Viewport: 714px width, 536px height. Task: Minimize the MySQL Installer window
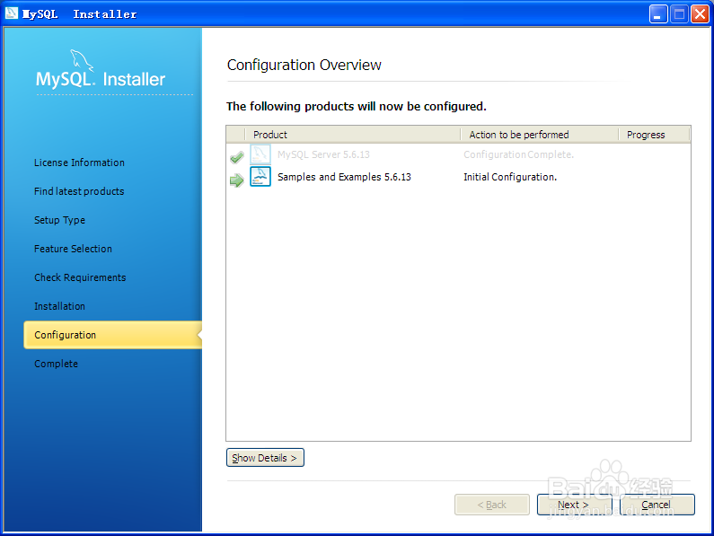click(x=658, y=14)
